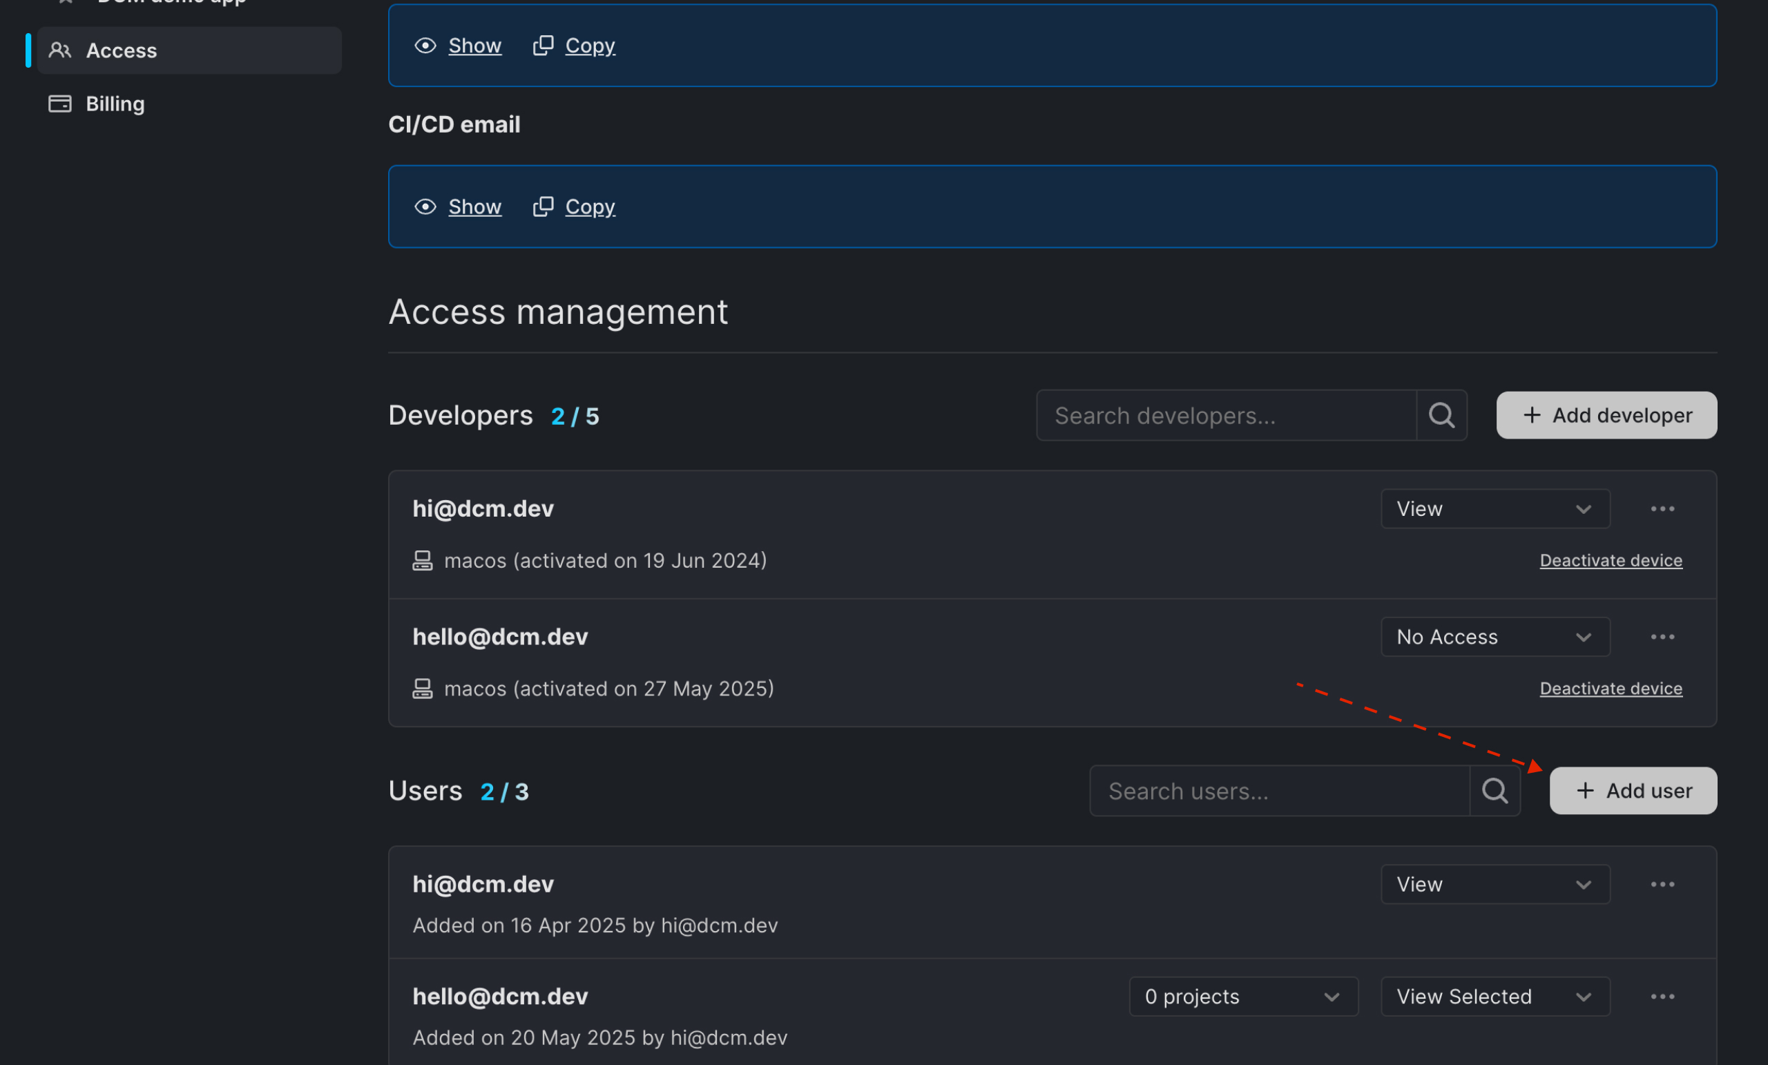Click the Billing card icon in sidebar
The width and height of the screenshot is (1768, 1065).
59,104
